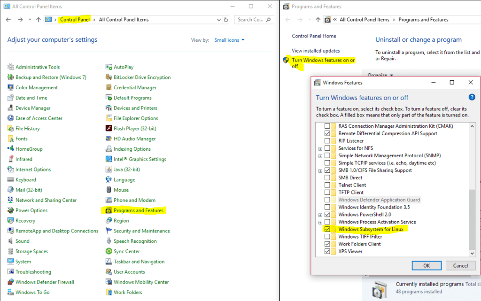Click the Windows To Go icon
This screenshot has width=481, height=301.
click(11, 292)
